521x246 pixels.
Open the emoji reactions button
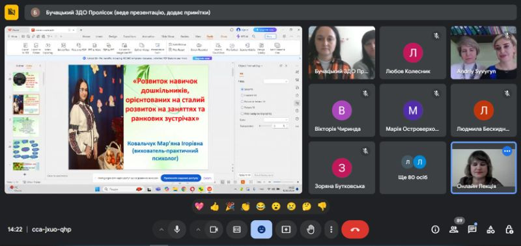[x=262, y=229]
